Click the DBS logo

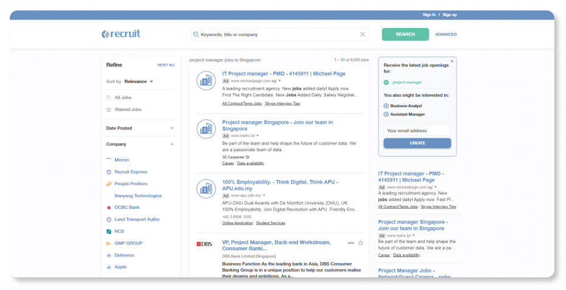[x=204, y=244]
